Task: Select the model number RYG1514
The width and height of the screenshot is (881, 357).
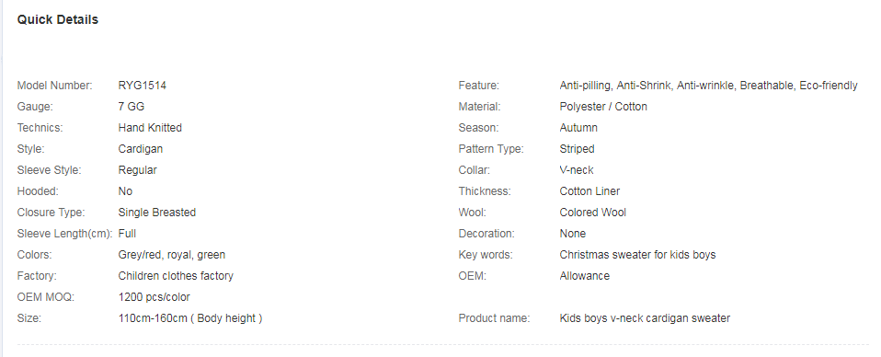Action: click(143, 86)
